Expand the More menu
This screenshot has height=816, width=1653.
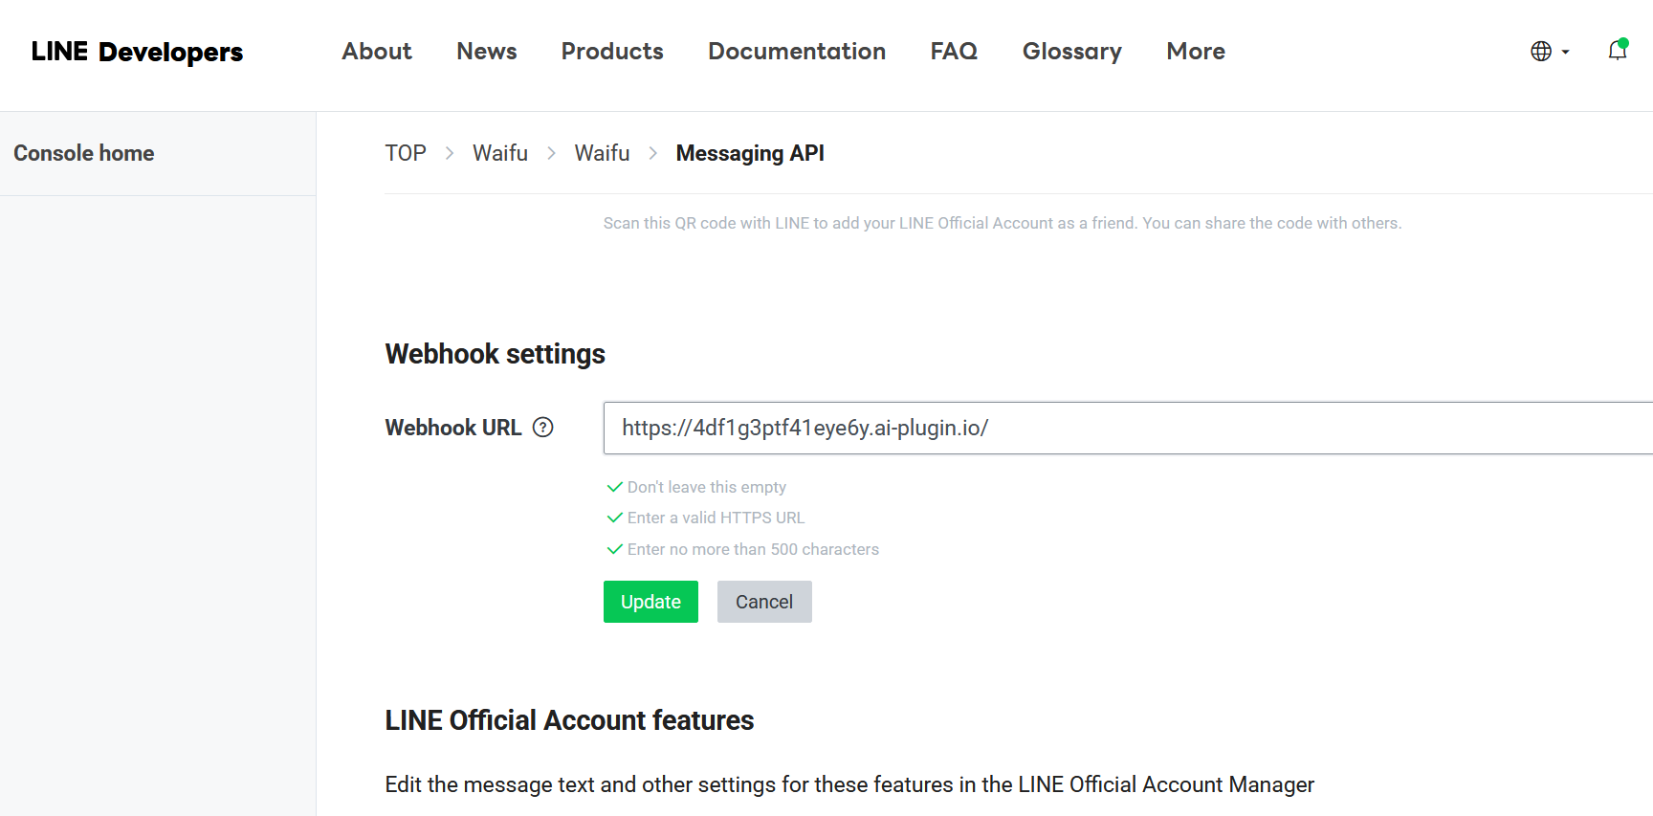(x=1195, y=52)
